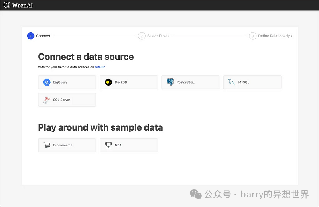Select step 2 circle for Select Tables

coord(142,36)
